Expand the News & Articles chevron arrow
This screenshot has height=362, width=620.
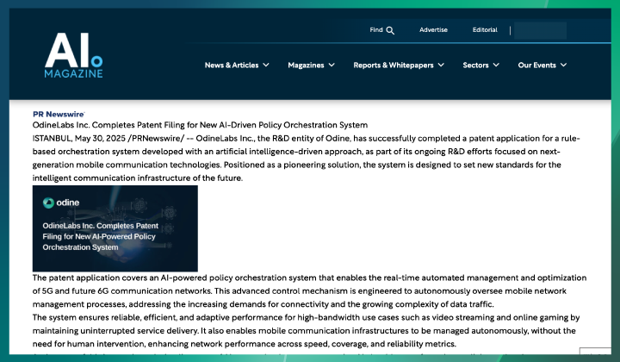coord(265,65)
